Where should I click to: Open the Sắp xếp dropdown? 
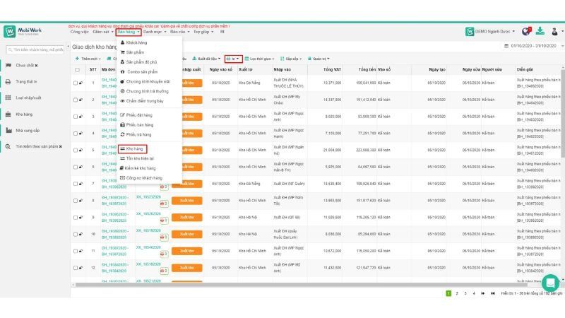[291, 59]
